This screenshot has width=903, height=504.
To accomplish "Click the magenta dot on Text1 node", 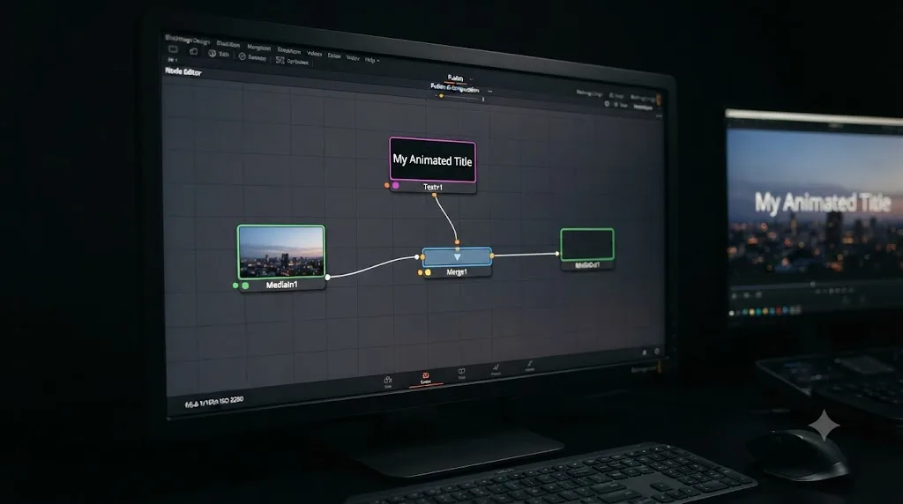I will [396, 185].
